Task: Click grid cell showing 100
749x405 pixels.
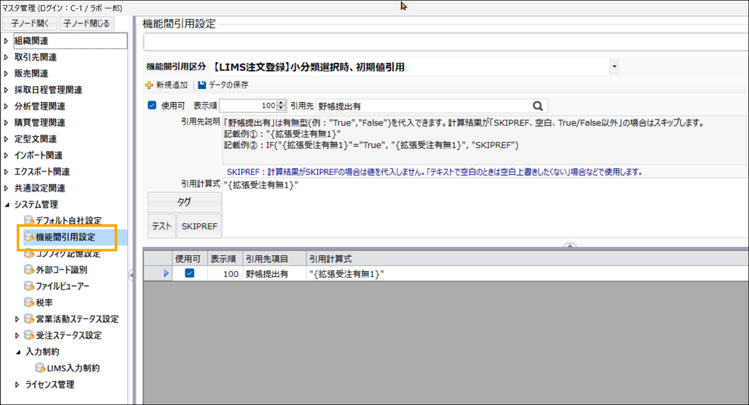Action: pos(225,273)
